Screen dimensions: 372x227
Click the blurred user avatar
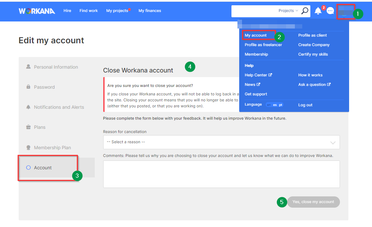pyautogui.click(x=346, y=11)
